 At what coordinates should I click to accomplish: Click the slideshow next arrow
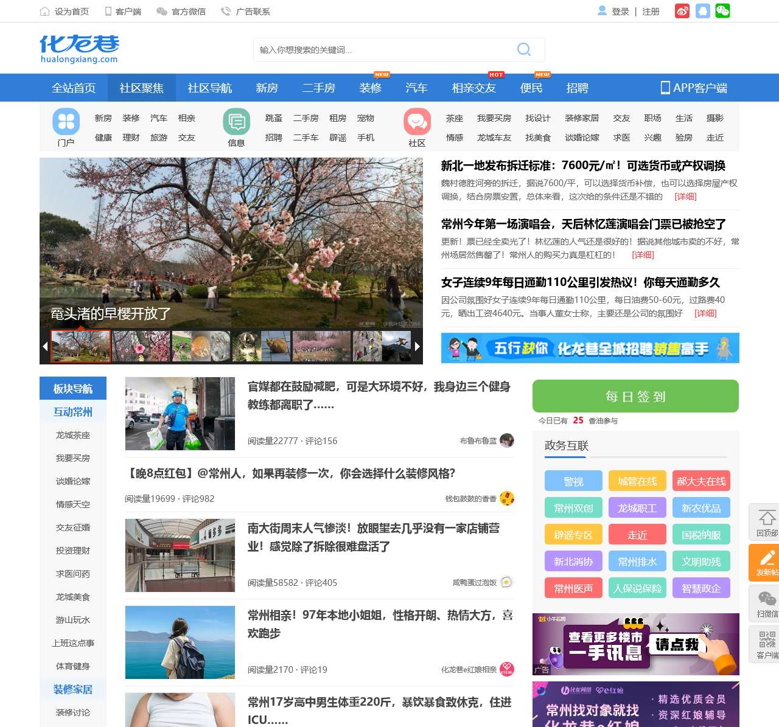417,346
